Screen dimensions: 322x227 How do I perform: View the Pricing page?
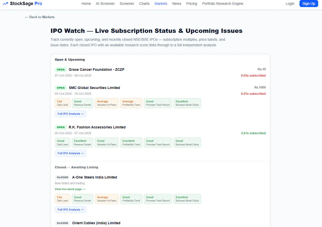click(x=191, y=4)
